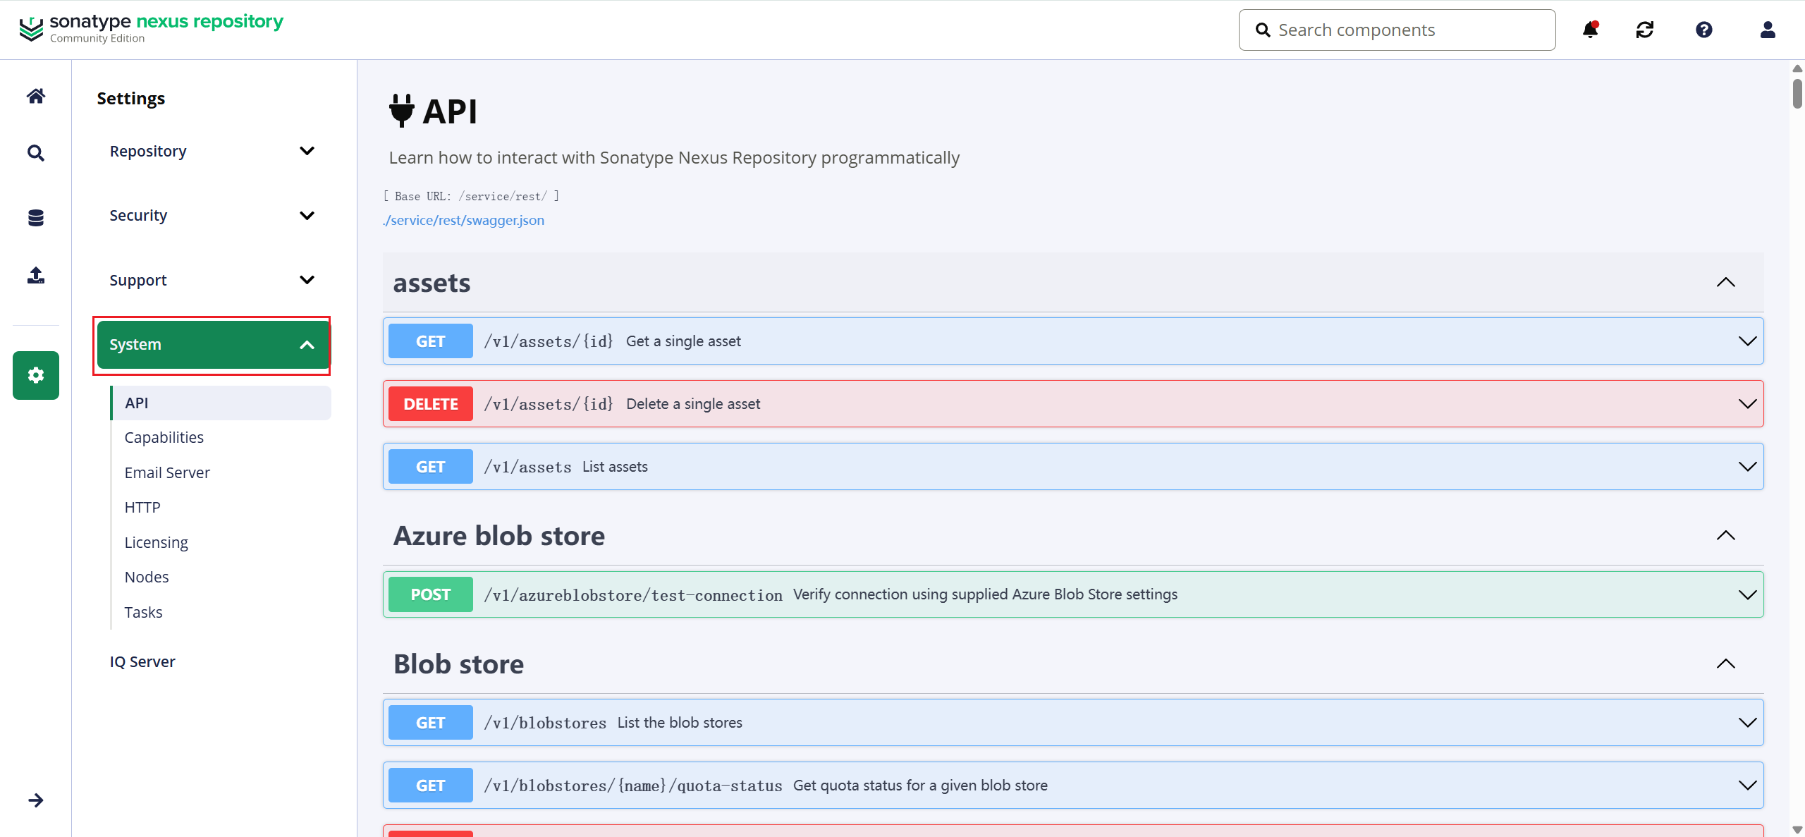Viewport: 1805px width, 837px height.
Task: Open the home dashboard icon
Action: 36,96
